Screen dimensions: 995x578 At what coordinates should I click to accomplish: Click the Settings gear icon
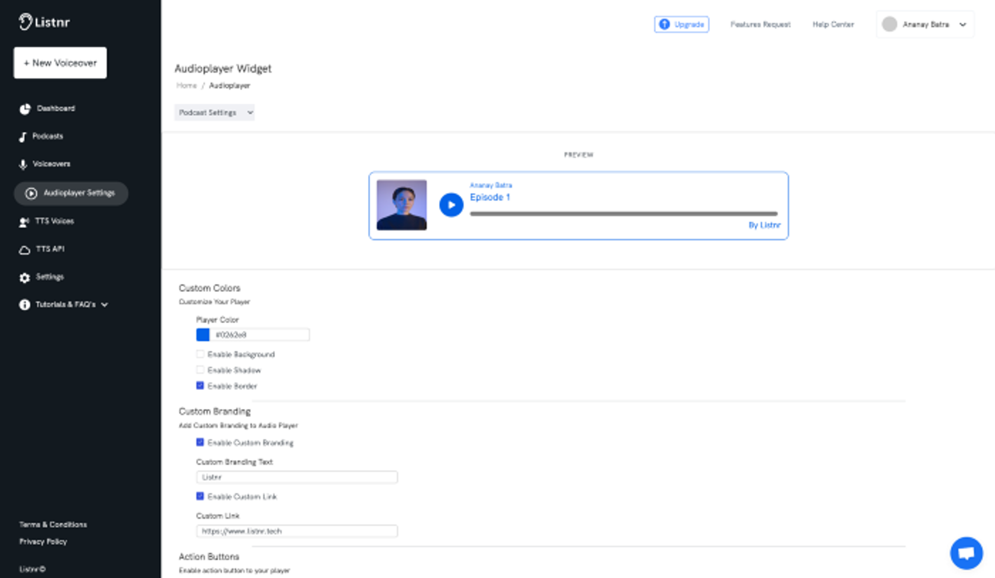click(24, 278)
